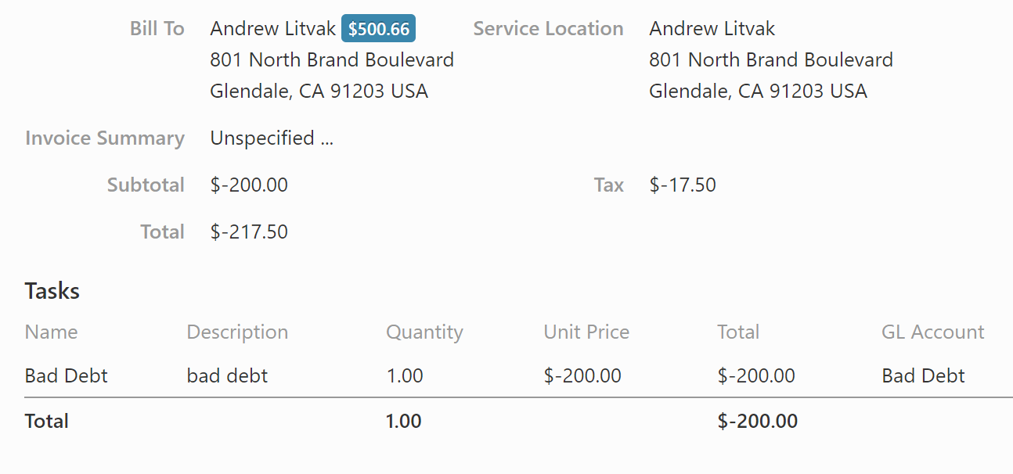Select the Bad Debt task name cell

67,376
